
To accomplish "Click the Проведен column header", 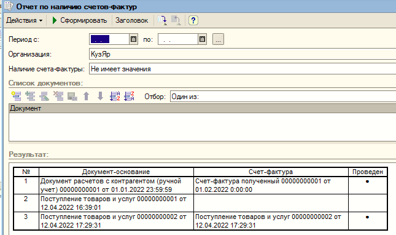I will click(368, 172).
